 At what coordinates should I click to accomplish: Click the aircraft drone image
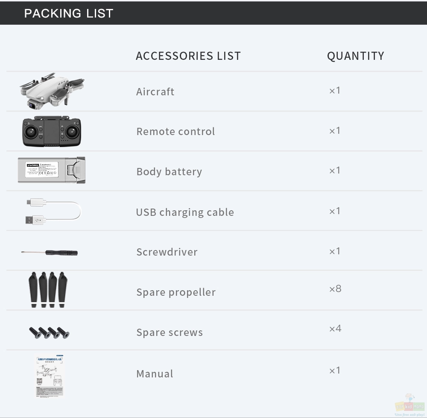(x=52, y=91)
